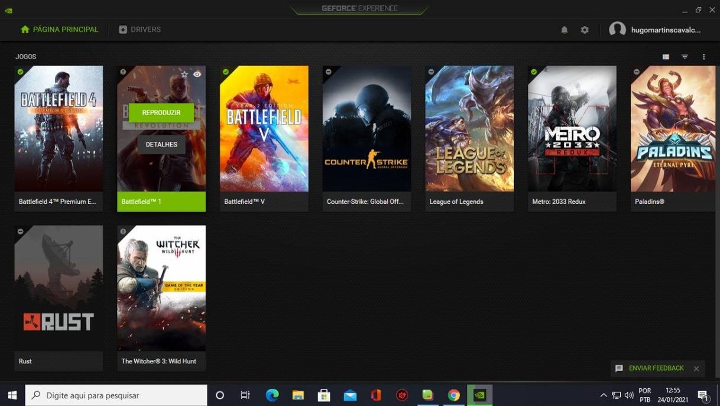Open Cortana circle on taskbar
The height and width of the screenshot is (406, 720).
(x=220, y=395)
